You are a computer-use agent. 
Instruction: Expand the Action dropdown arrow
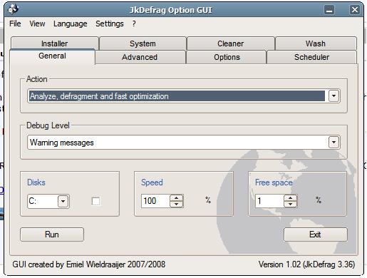coord(334,96)
